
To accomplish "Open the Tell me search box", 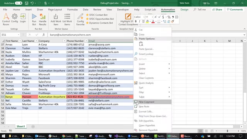I will [x=200, y=9].
